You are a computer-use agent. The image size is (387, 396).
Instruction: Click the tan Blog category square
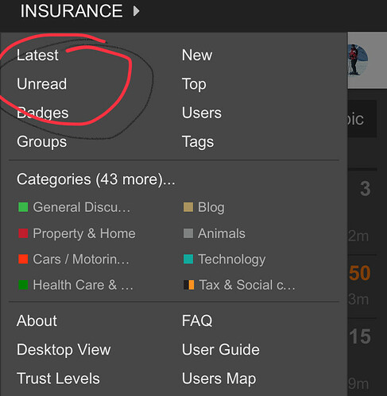click(x=188, y=207)
